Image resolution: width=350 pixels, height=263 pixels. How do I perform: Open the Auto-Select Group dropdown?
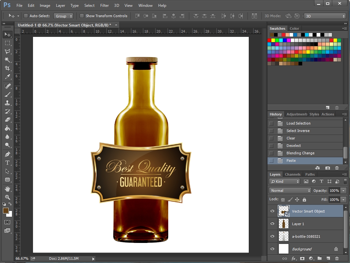(63, 16)
